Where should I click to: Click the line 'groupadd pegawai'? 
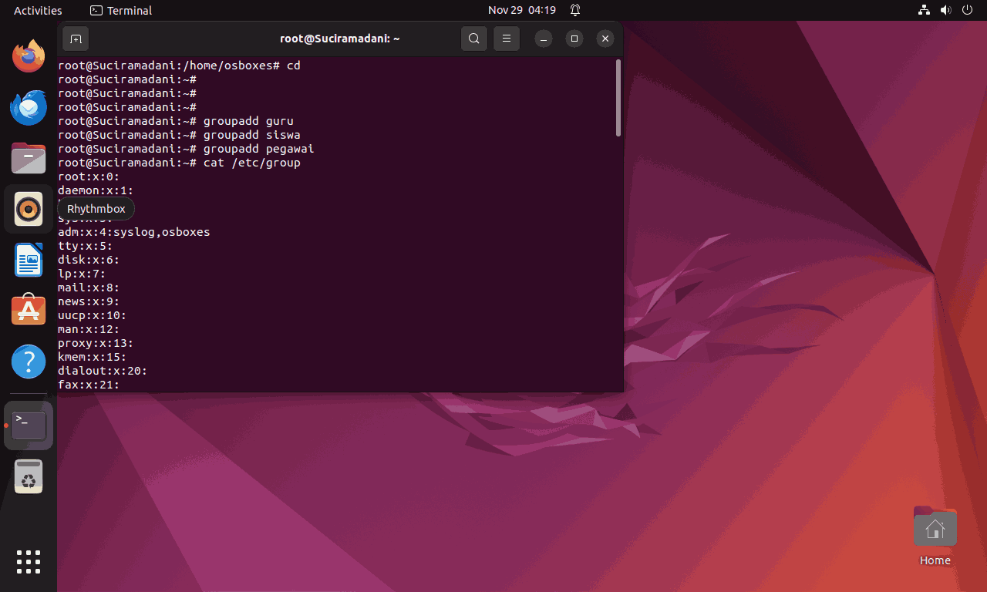(x=186, y=149)
